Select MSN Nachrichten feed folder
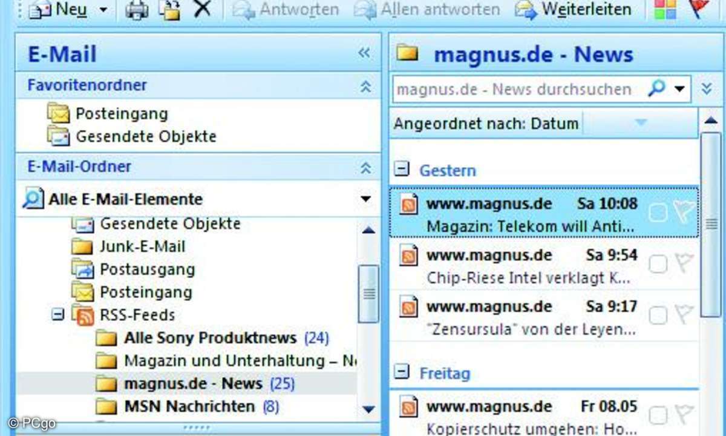 189,406
